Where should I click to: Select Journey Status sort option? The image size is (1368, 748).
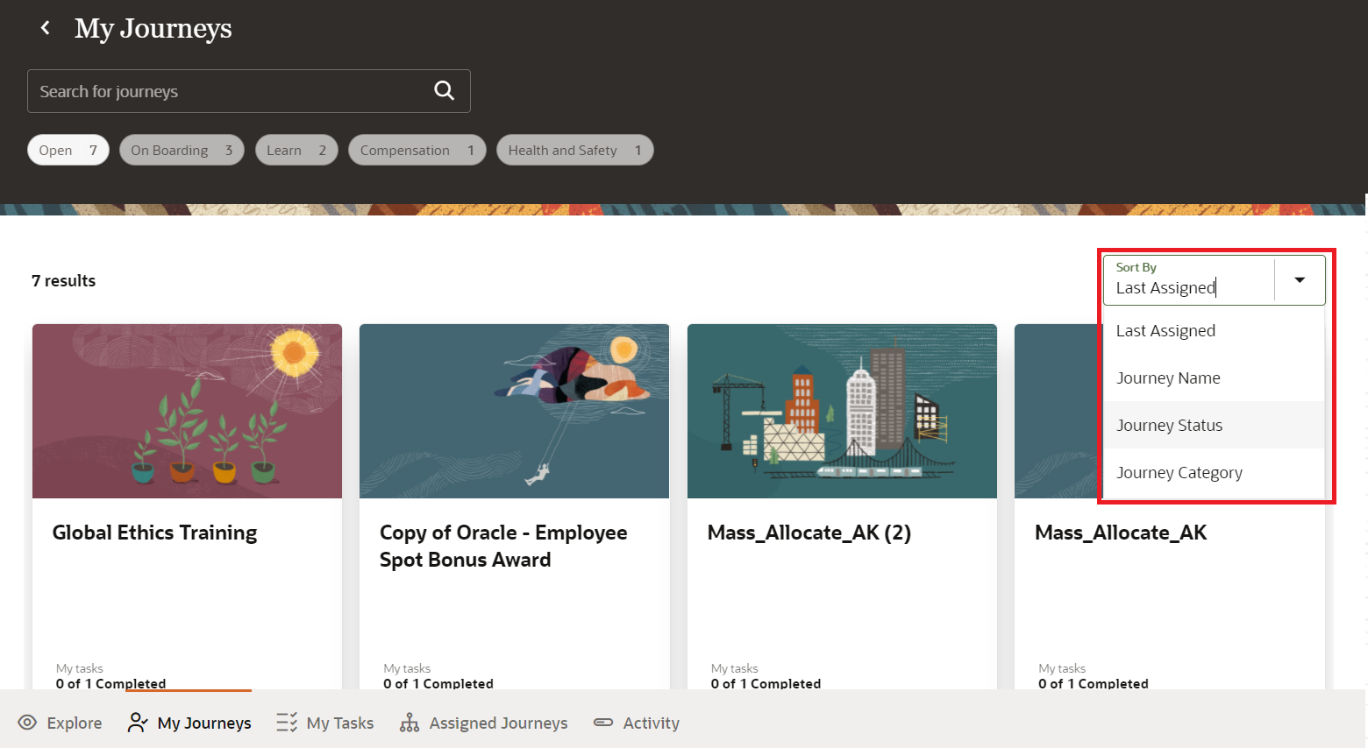tap(1213, 425)
